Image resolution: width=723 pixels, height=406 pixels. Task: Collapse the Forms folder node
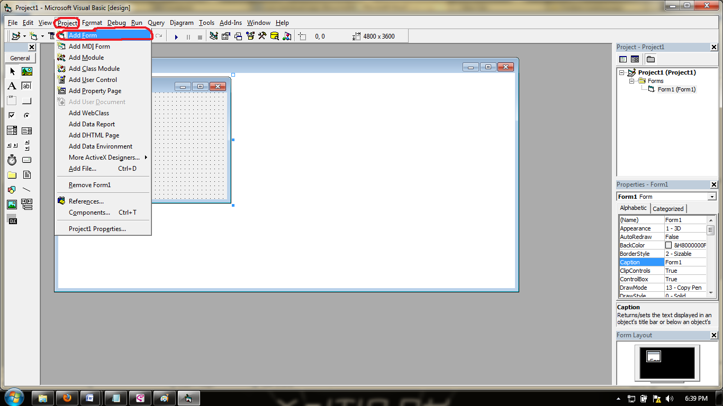point(631,81)
